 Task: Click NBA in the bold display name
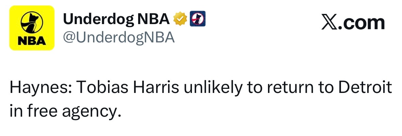click(153, 19)
